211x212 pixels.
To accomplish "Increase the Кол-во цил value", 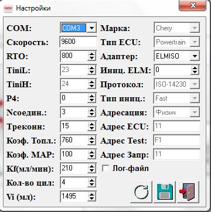I will tap(91, 180).
